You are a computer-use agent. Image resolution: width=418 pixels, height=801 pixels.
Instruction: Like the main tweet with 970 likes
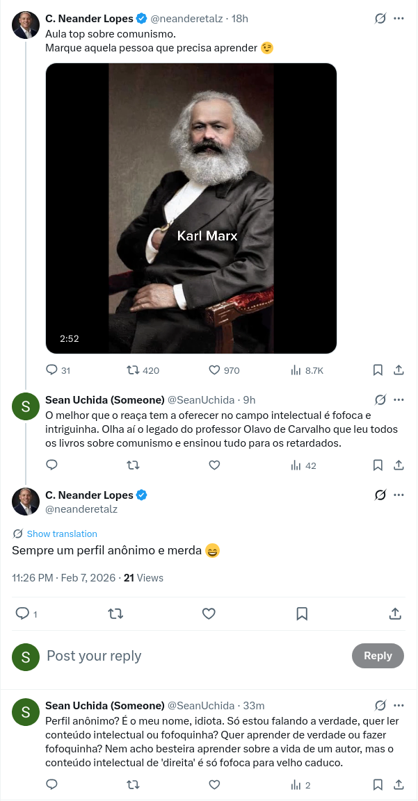point(214,370)
